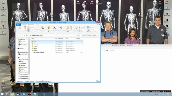This screenshot has width=172, height=96.
Task: Click Вставить ярлык (Paste shortcut) in ribbon
Action: pos(32,31)
